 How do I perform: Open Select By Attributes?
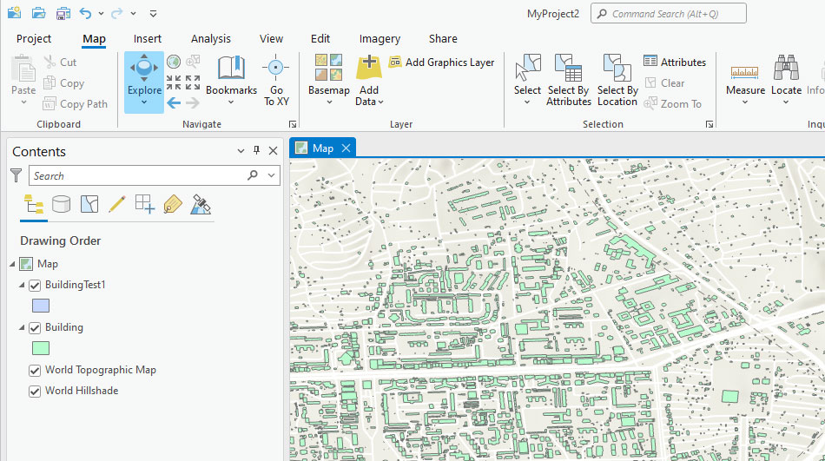(569, 80)
